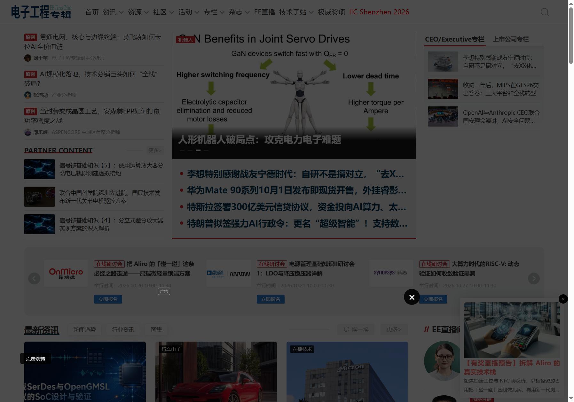Go to next webinar with right arrow
574x402 pixels.
[x=534, y=278]
